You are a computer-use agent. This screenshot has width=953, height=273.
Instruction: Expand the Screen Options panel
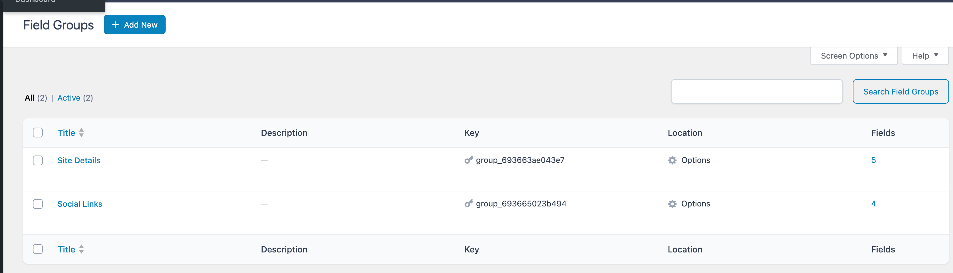coord(853,56)
